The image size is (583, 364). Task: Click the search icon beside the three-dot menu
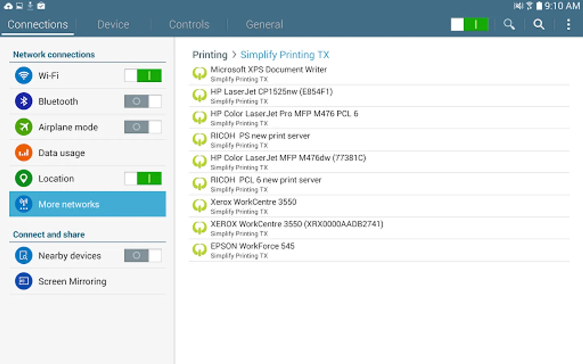(x=539, y=24)
